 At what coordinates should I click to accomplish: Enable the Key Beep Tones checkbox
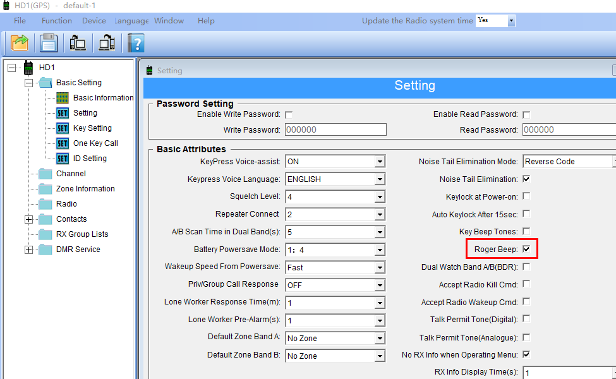tap(526, 232)
